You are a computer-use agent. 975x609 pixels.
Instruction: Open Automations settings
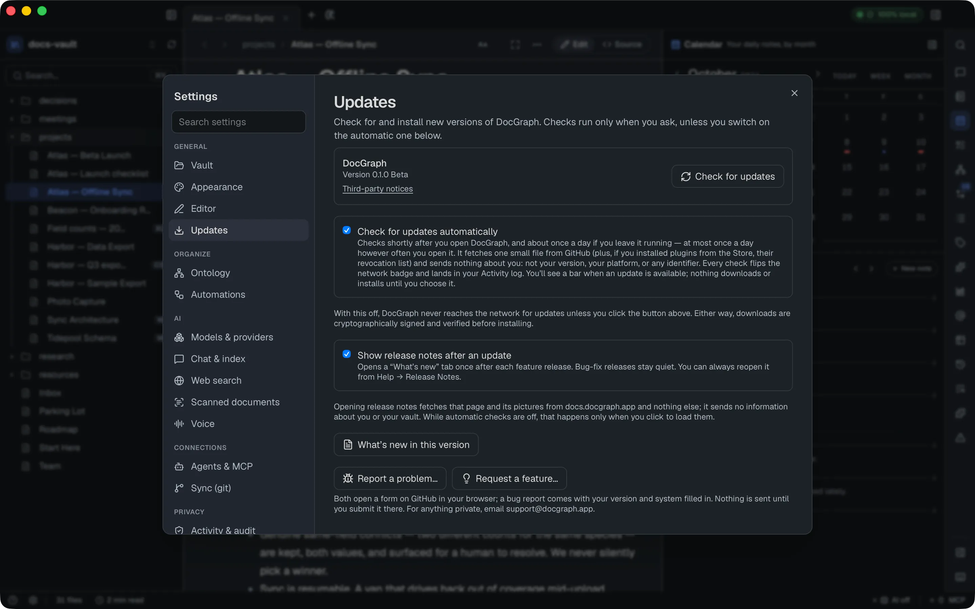point(239,294)
